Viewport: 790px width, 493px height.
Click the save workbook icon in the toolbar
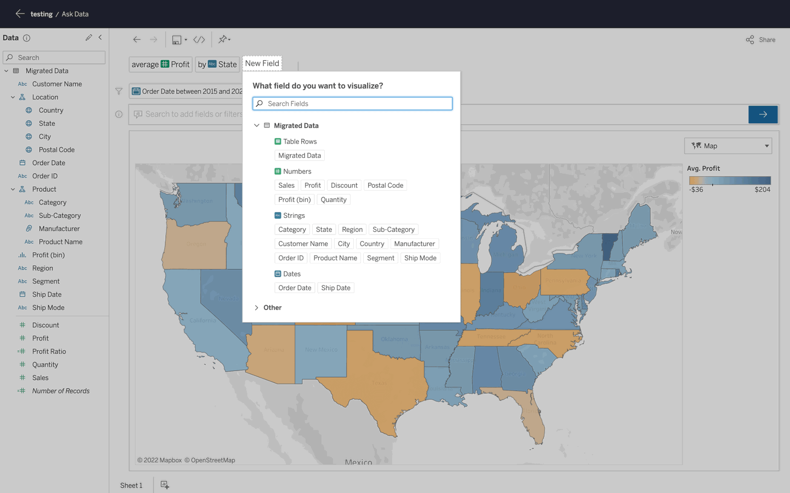177,39
